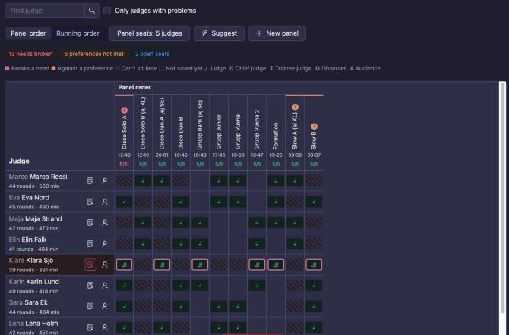Assign Marco Rossi to empty Grupp Barn cell
509x335 pixels.
(200, 181)
